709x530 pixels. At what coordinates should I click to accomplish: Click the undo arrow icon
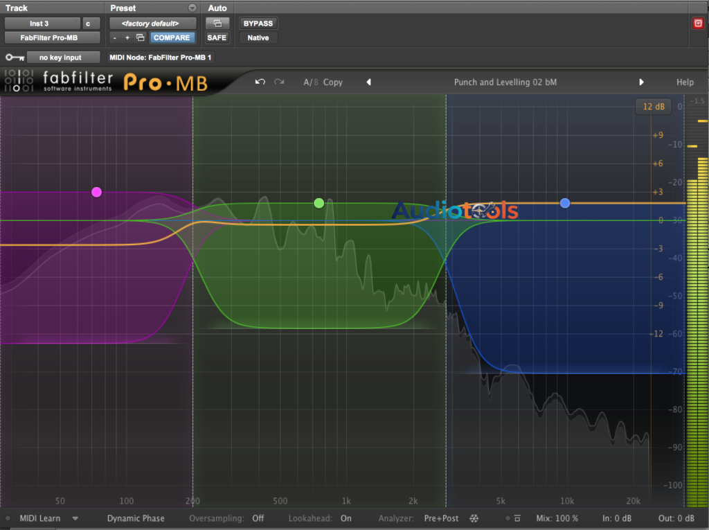tap(260, 82)
